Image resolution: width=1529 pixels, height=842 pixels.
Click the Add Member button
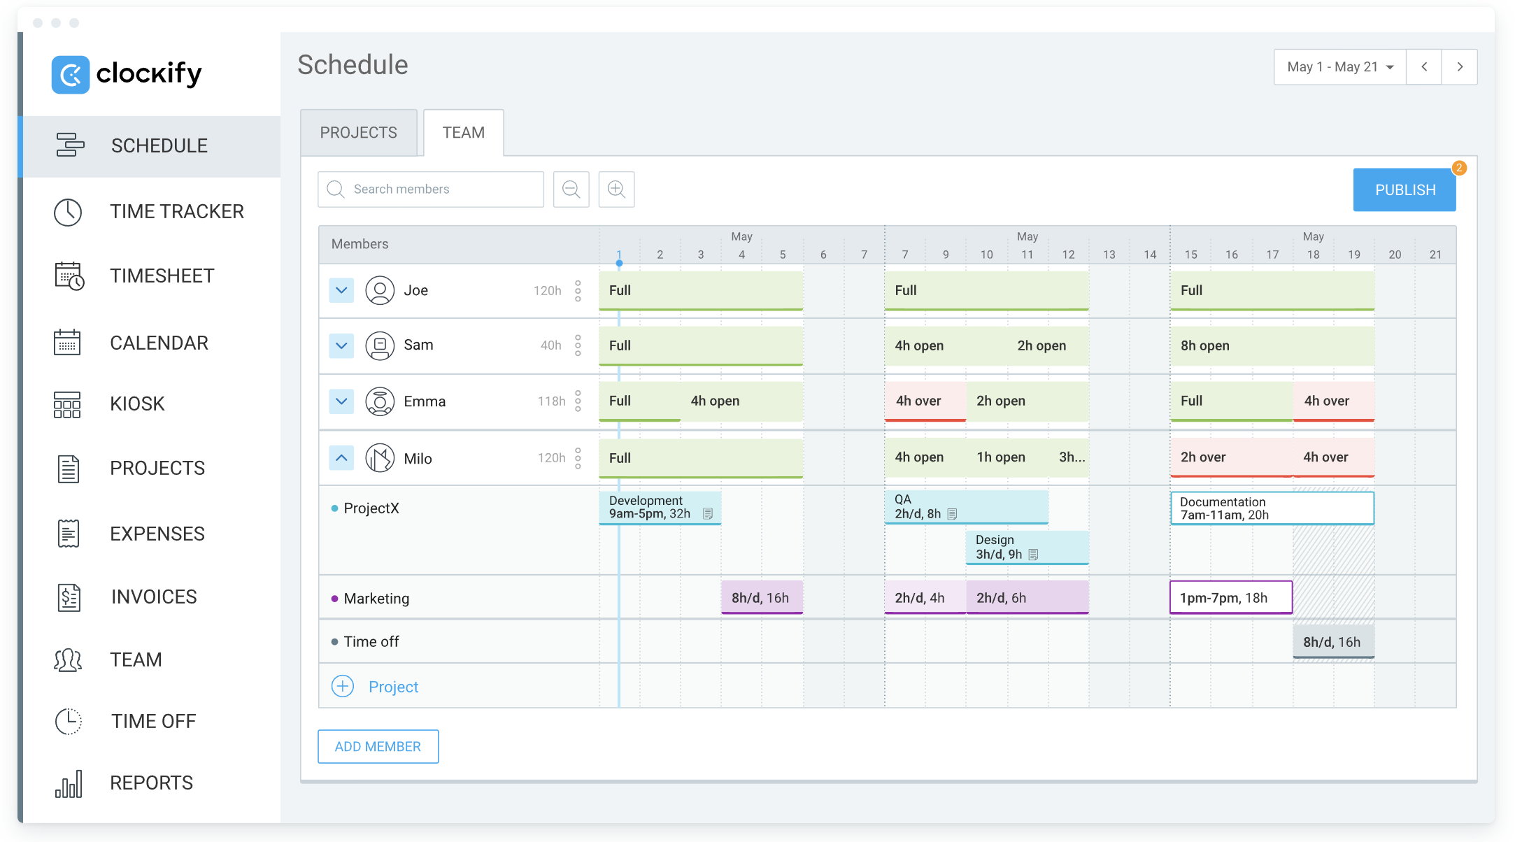pos(378,746)
